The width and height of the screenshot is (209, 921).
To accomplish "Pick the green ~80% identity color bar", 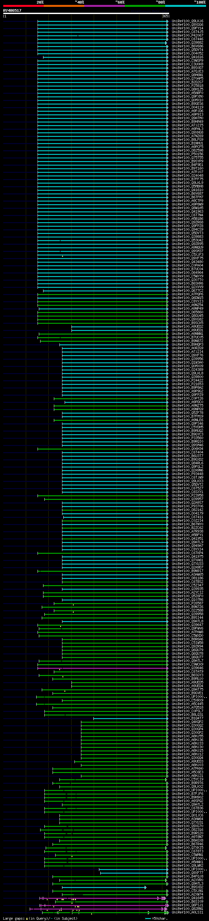I will (x=145, y=6).
